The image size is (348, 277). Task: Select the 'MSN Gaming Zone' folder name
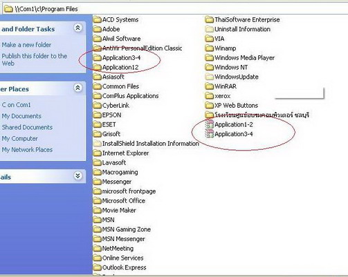tap(127, 229)
